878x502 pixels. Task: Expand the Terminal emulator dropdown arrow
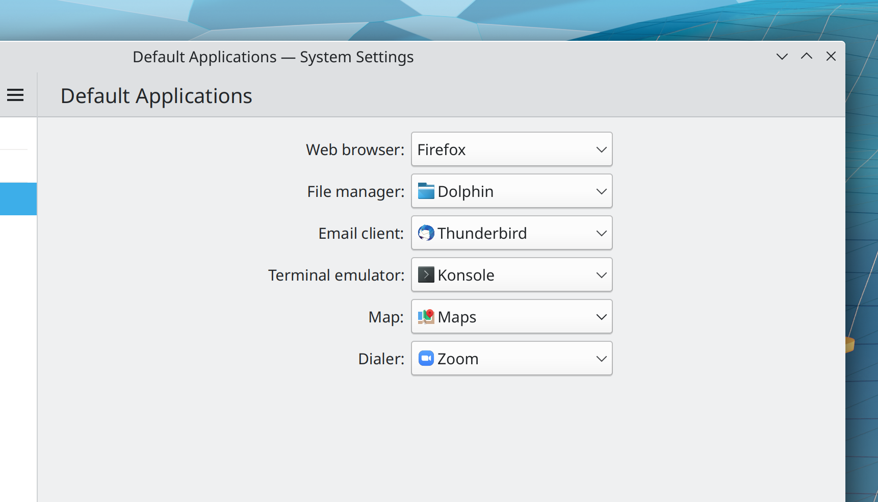tap(601, 275)
